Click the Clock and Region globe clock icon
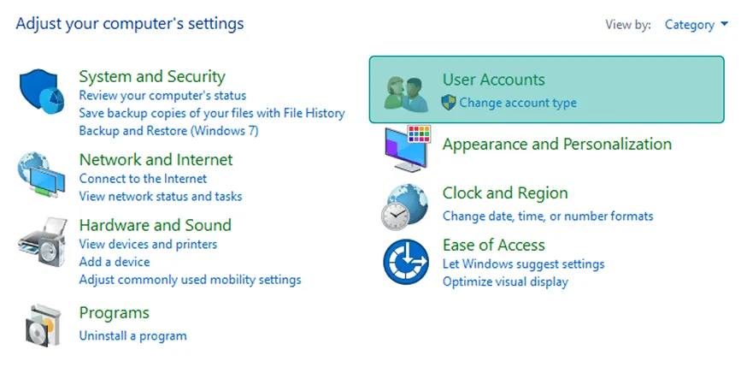The height and width of the screenshot is (385, 741). pyautogui.click(x=405, y=207)
